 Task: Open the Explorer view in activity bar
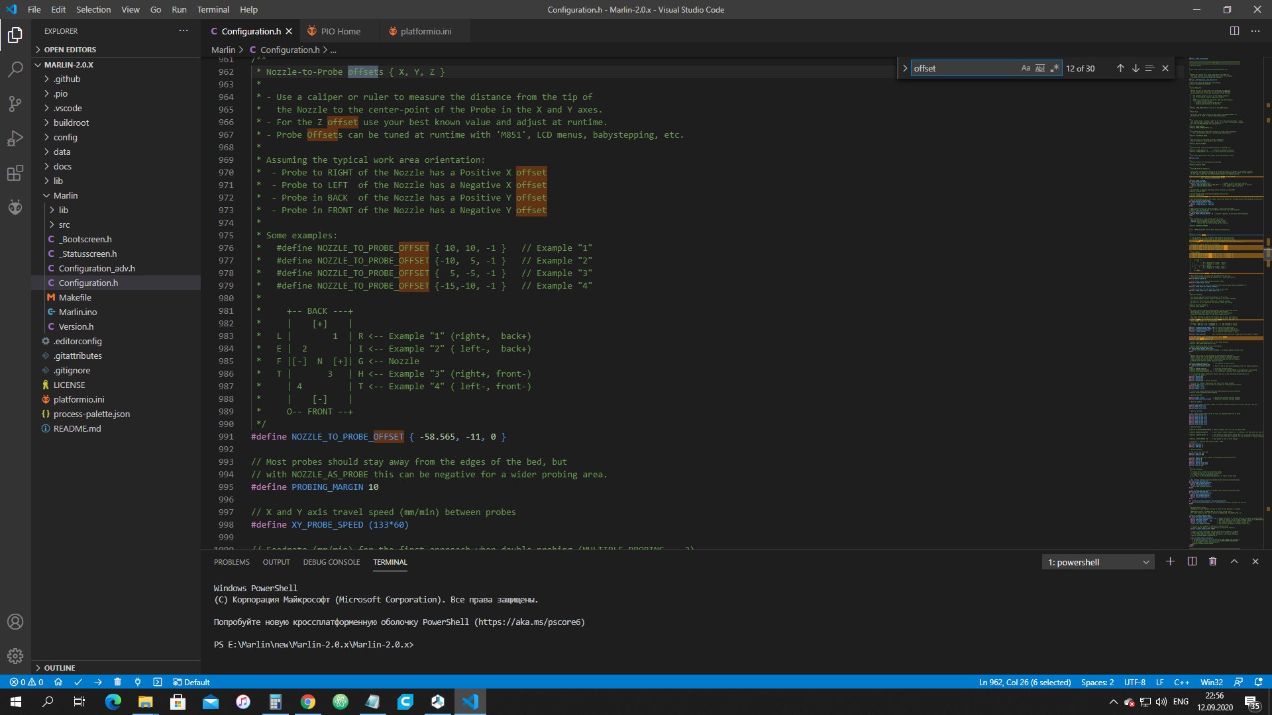15,34
